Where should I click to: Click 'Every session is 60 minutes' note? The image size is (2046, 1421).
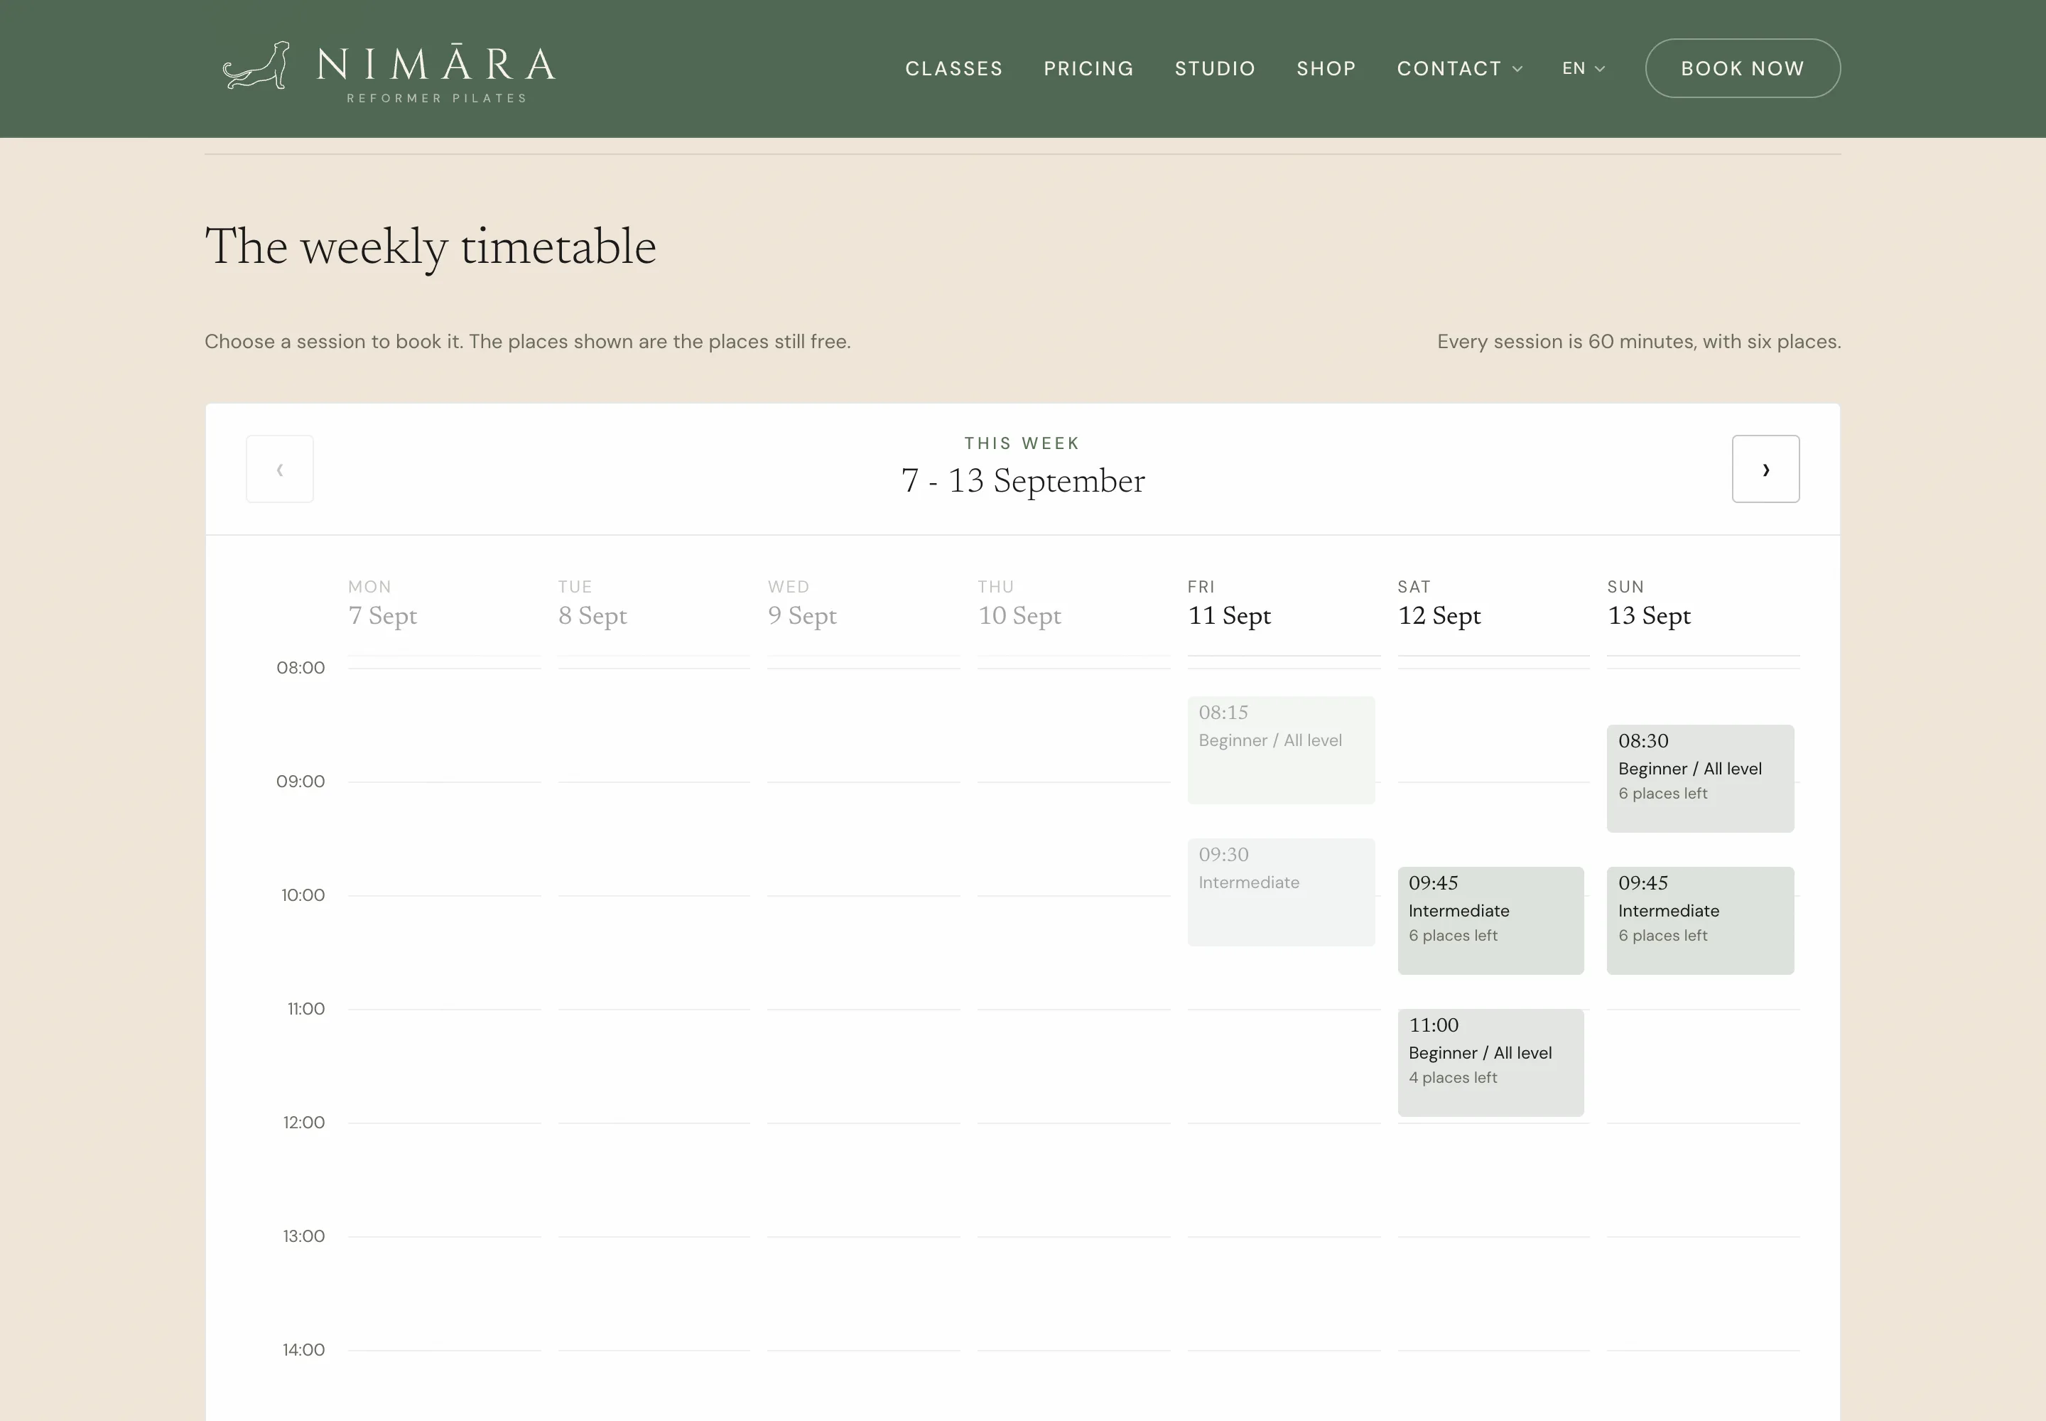pos(1639,342)
